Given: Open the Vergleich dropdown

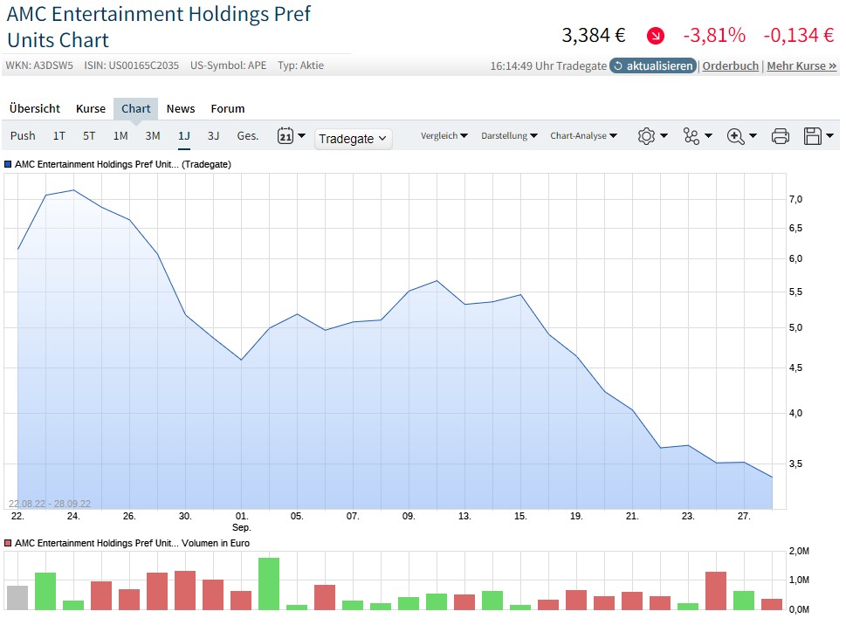Looking at the screenshot, I should [x=444, y=136].
